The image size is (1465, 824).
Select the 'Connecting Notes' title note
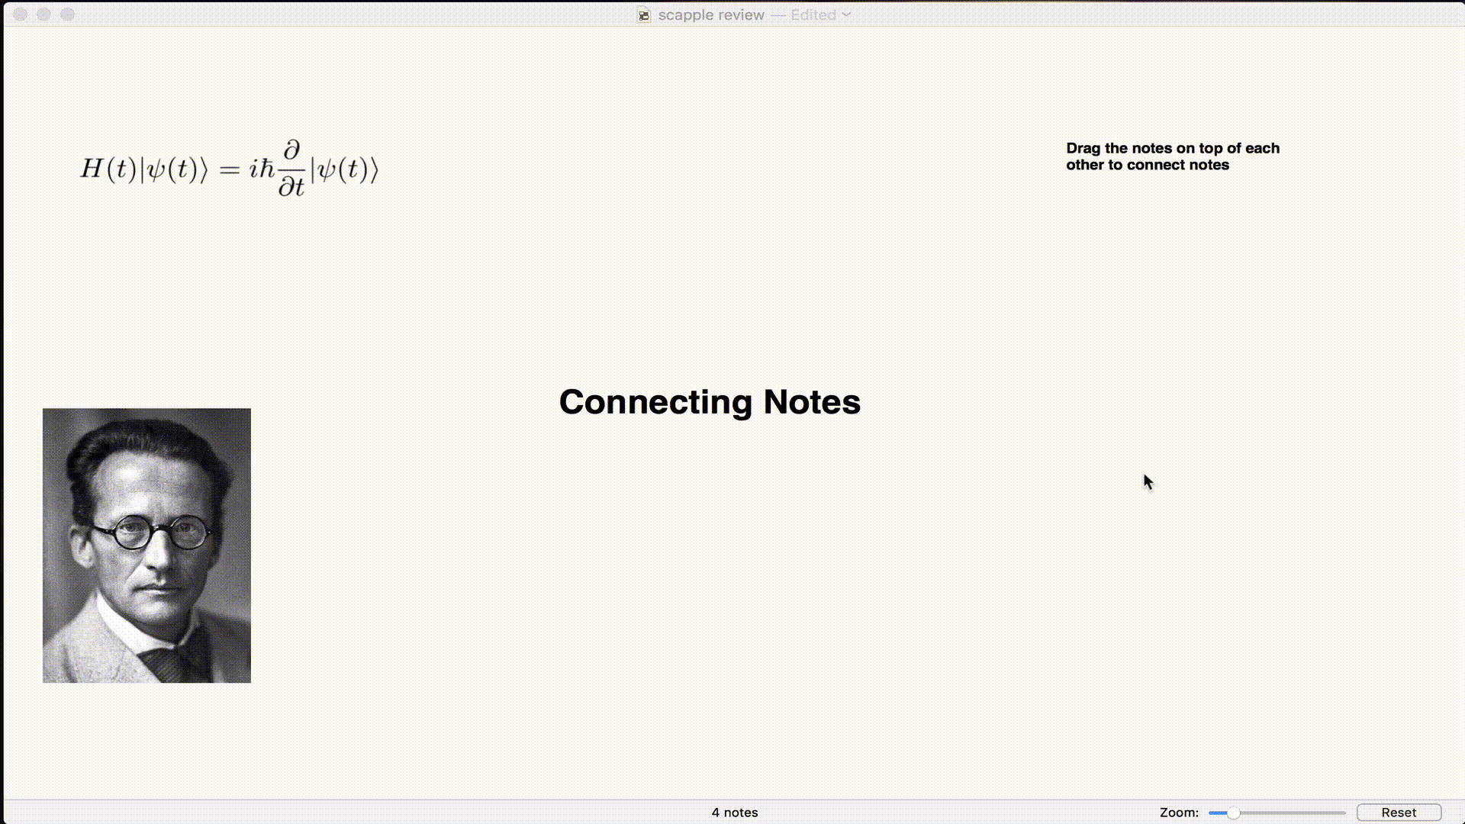coord(710,402)
